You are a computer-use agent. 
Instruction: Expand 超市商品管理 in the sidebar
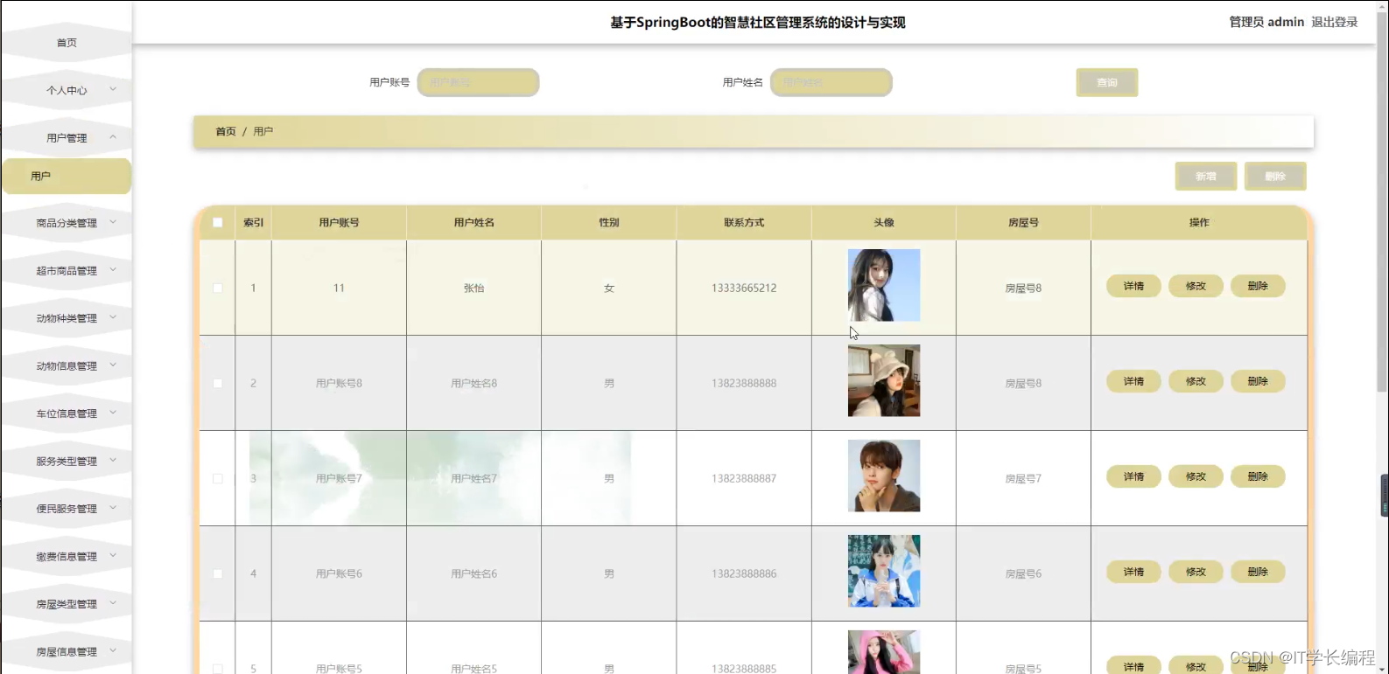pyautogui.click(x=67, y=271)
